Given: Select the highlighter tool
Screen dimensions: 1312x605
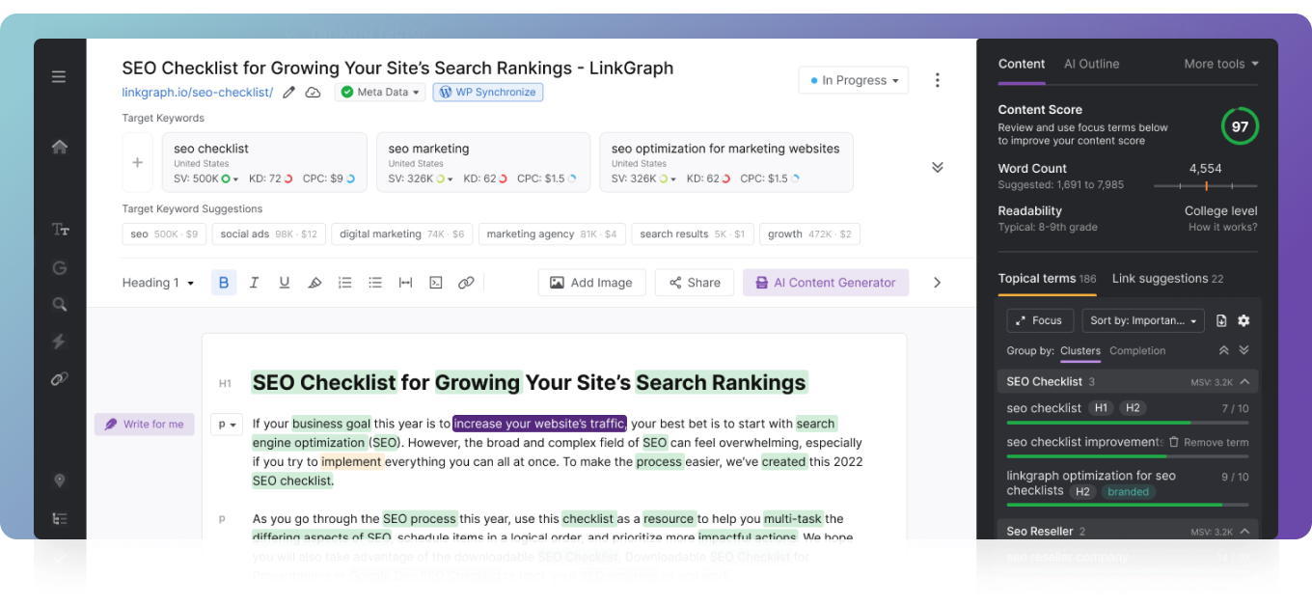Looking at the screenshot, I should click(314, 283).
